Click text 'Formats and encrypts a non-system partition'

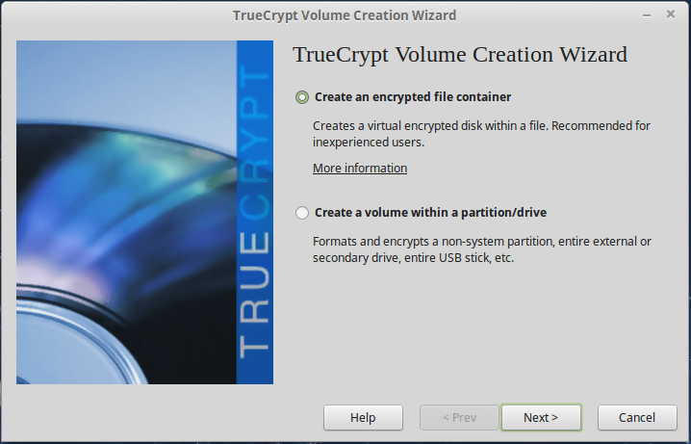click(434, 242)
